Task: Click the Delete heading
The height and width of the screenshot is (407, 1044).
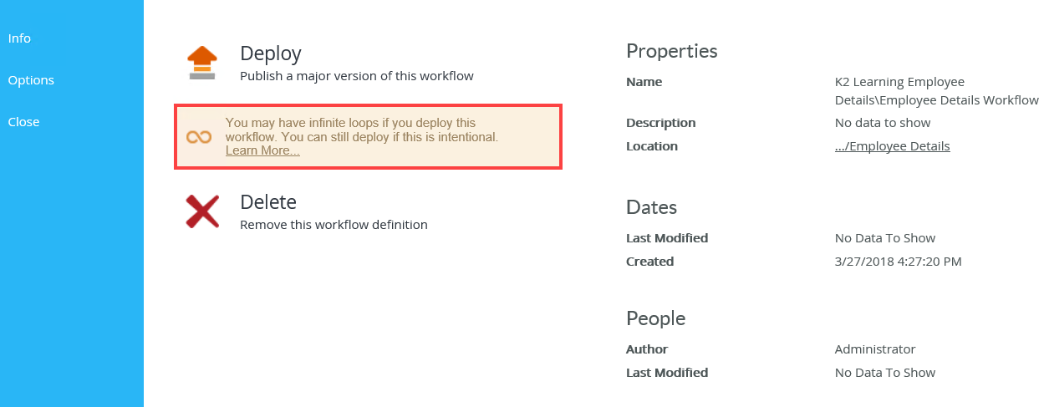Action: click(x=267, y=202)
